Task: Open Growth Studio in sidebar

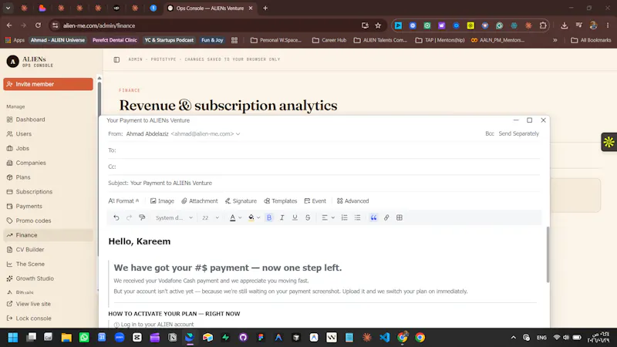Action: 48,278
